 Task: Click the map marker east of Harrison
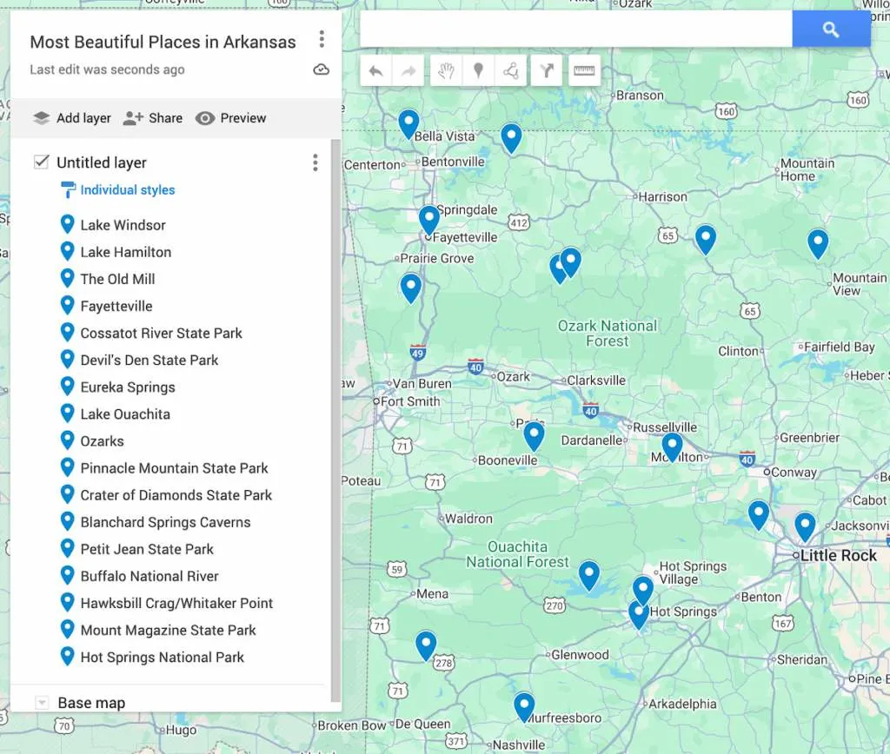tap(706, 239)
